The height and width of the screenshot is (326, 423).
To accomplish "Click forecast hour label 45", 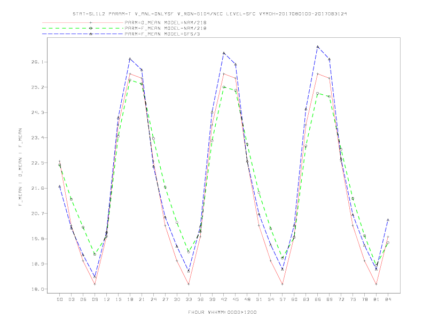I will [236, 299].
